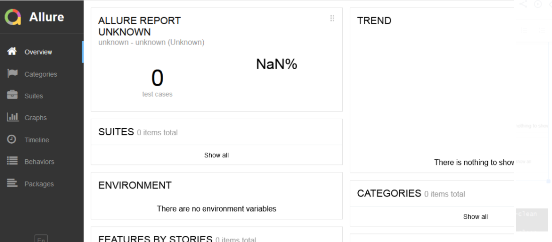Go to the Suites section
Viewport: 552px width, 242px height.
coord(42,96)
